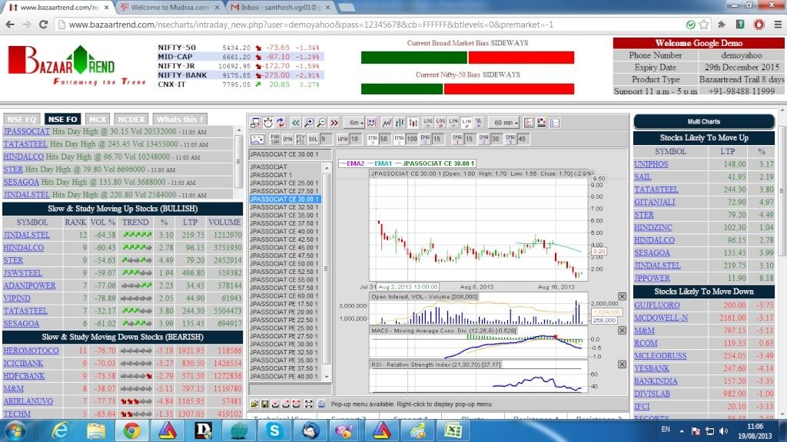Open the HEROMOTOCO stock link

pos(31,351)
